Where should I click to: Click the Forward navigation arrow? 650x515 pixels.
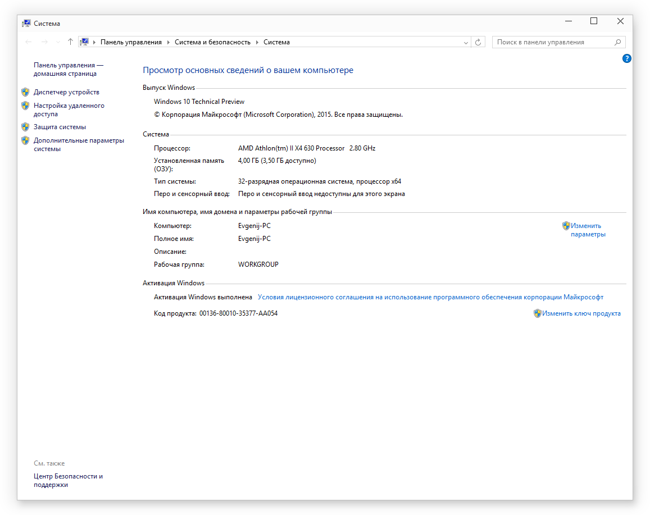pyautogui.click(x=44, y=42)
